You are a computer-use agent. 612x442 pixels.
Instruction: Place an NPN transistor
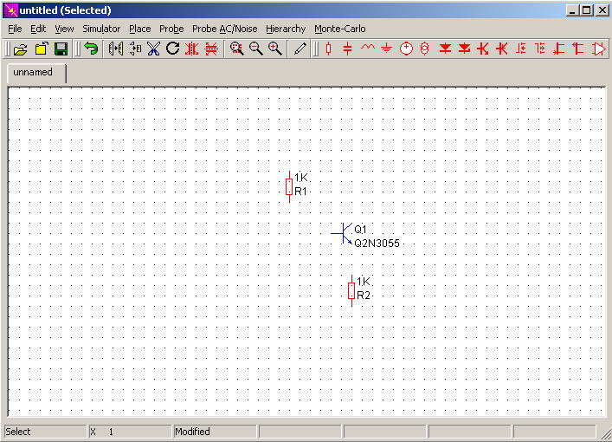tap(483, 49)
